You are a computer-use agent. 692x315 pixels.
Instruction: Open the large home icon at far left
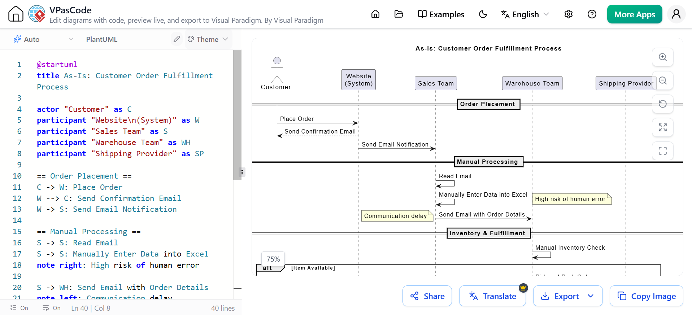[16, 14]
